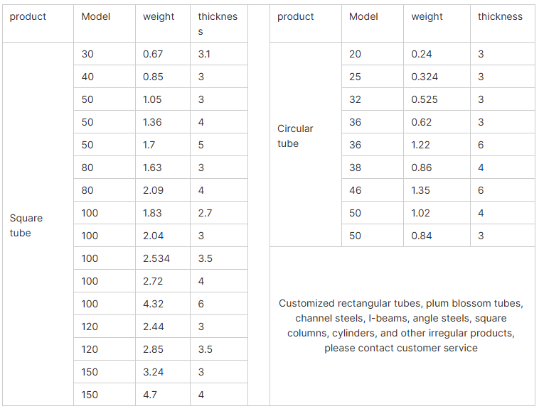Click the 1.22 weight cell
The image size is (539, 411).
pyautogui.click(x=437, y=145)
